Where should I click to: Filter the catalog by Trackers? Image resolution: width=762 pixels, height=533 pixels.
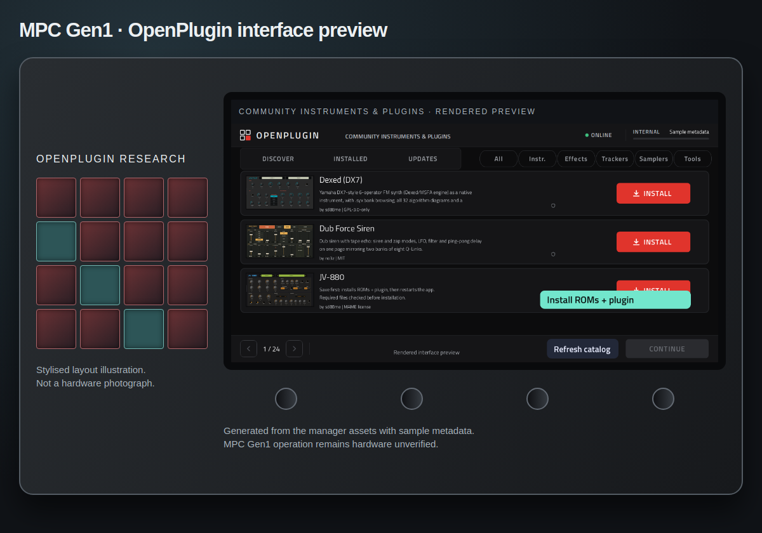pyautogui.click(x=615, y=159)
